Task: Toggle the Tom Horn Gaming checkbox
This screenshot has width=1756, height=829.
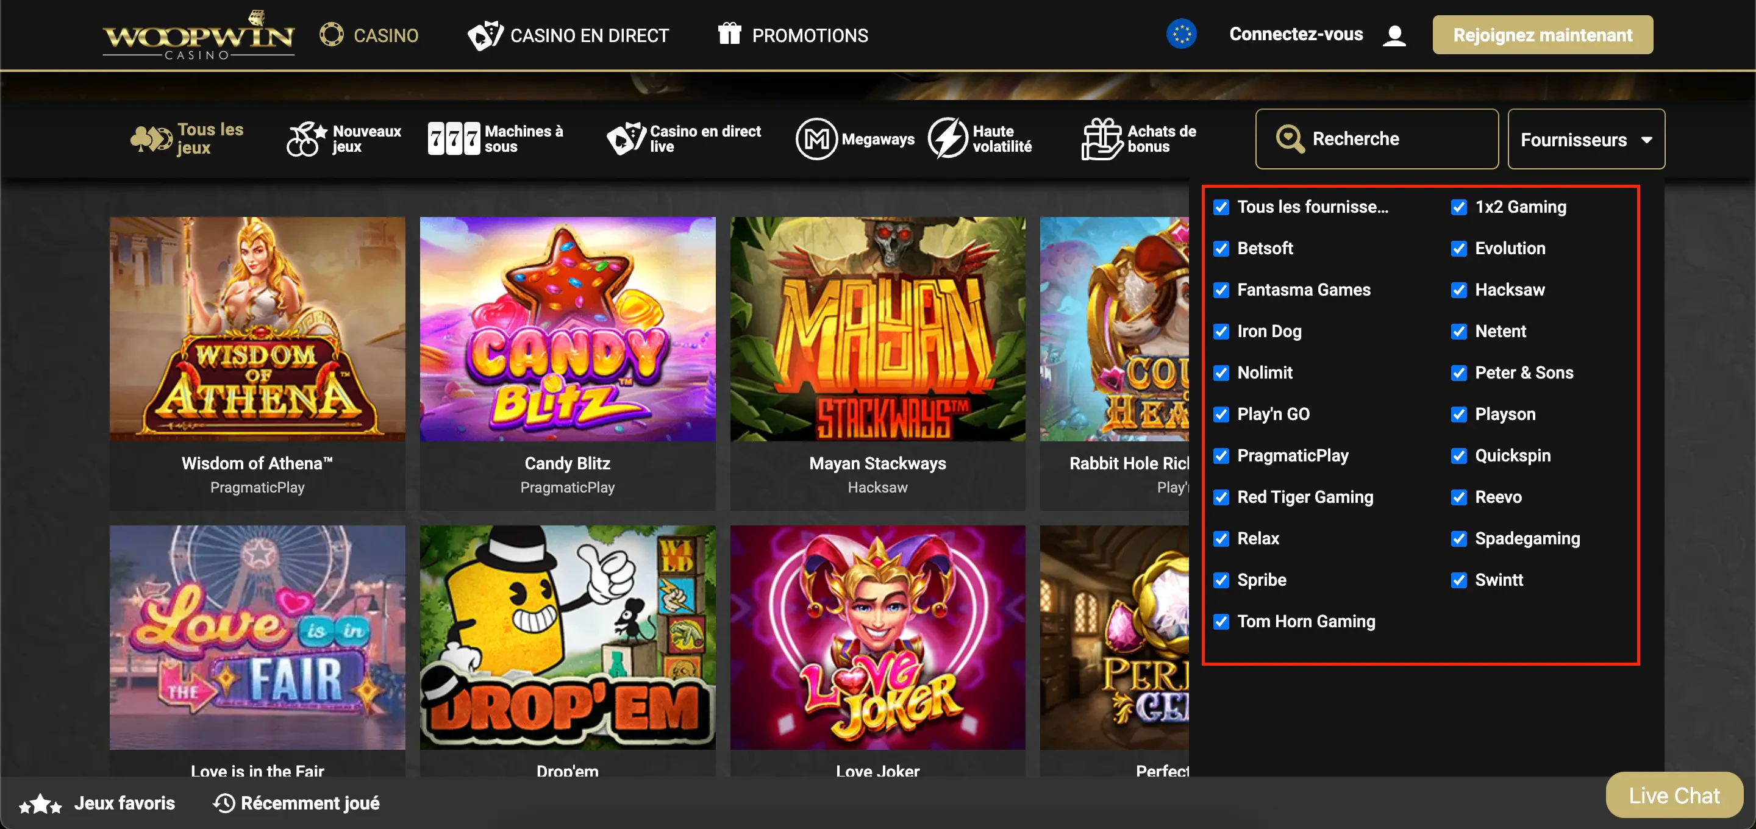Action: [1221, 622]
